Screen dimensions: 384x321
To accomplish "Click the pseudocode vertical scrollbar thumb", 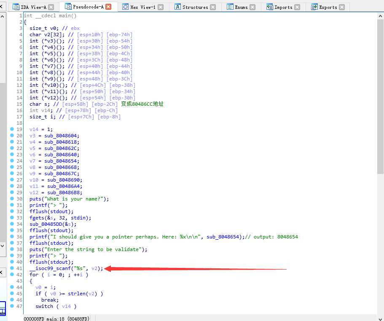I will click(x=380, y=96).
